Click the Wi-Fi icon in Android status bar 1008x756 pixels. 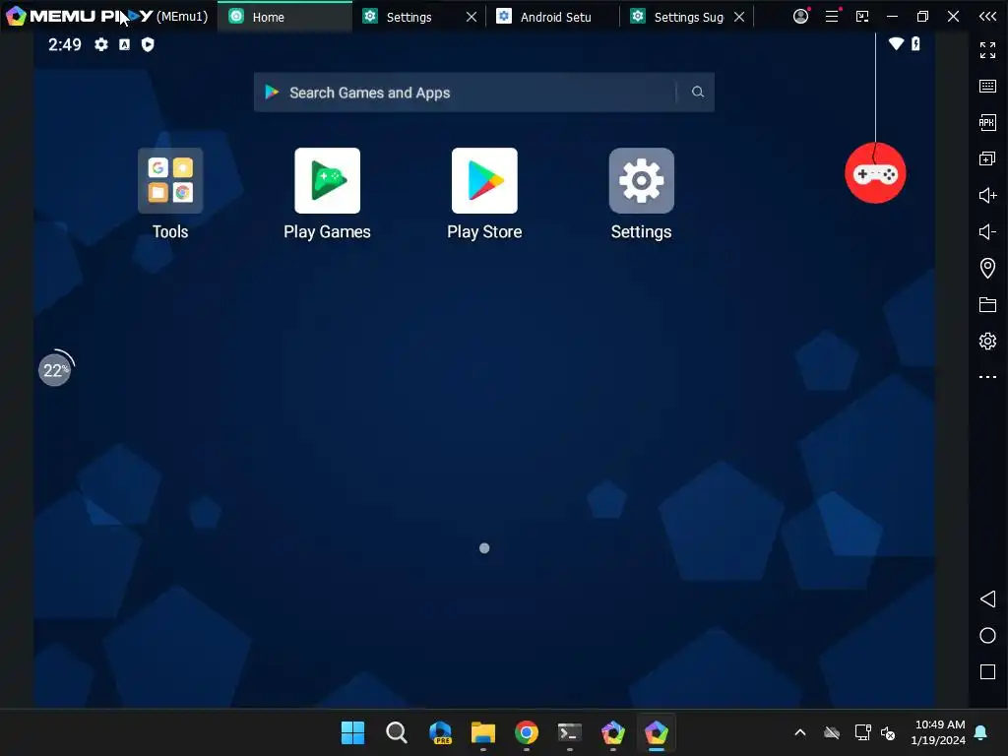click(x=896, y=43)
